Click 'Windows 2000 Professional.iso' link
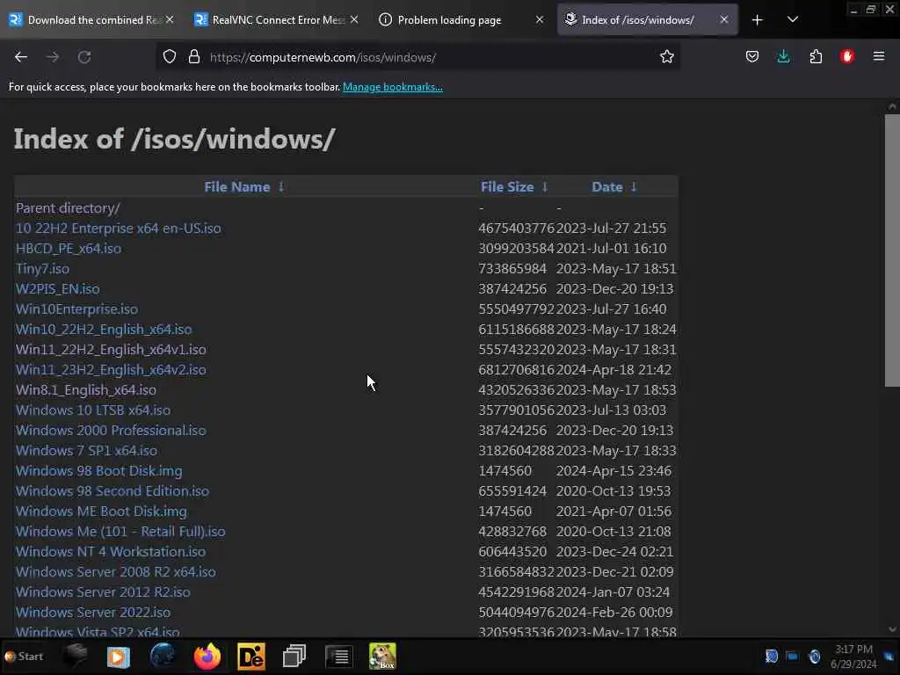Viewport: 900px width, 675px height. (111, 431)
